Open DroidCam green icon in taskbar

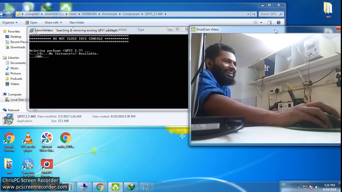(x=115, y=187)
